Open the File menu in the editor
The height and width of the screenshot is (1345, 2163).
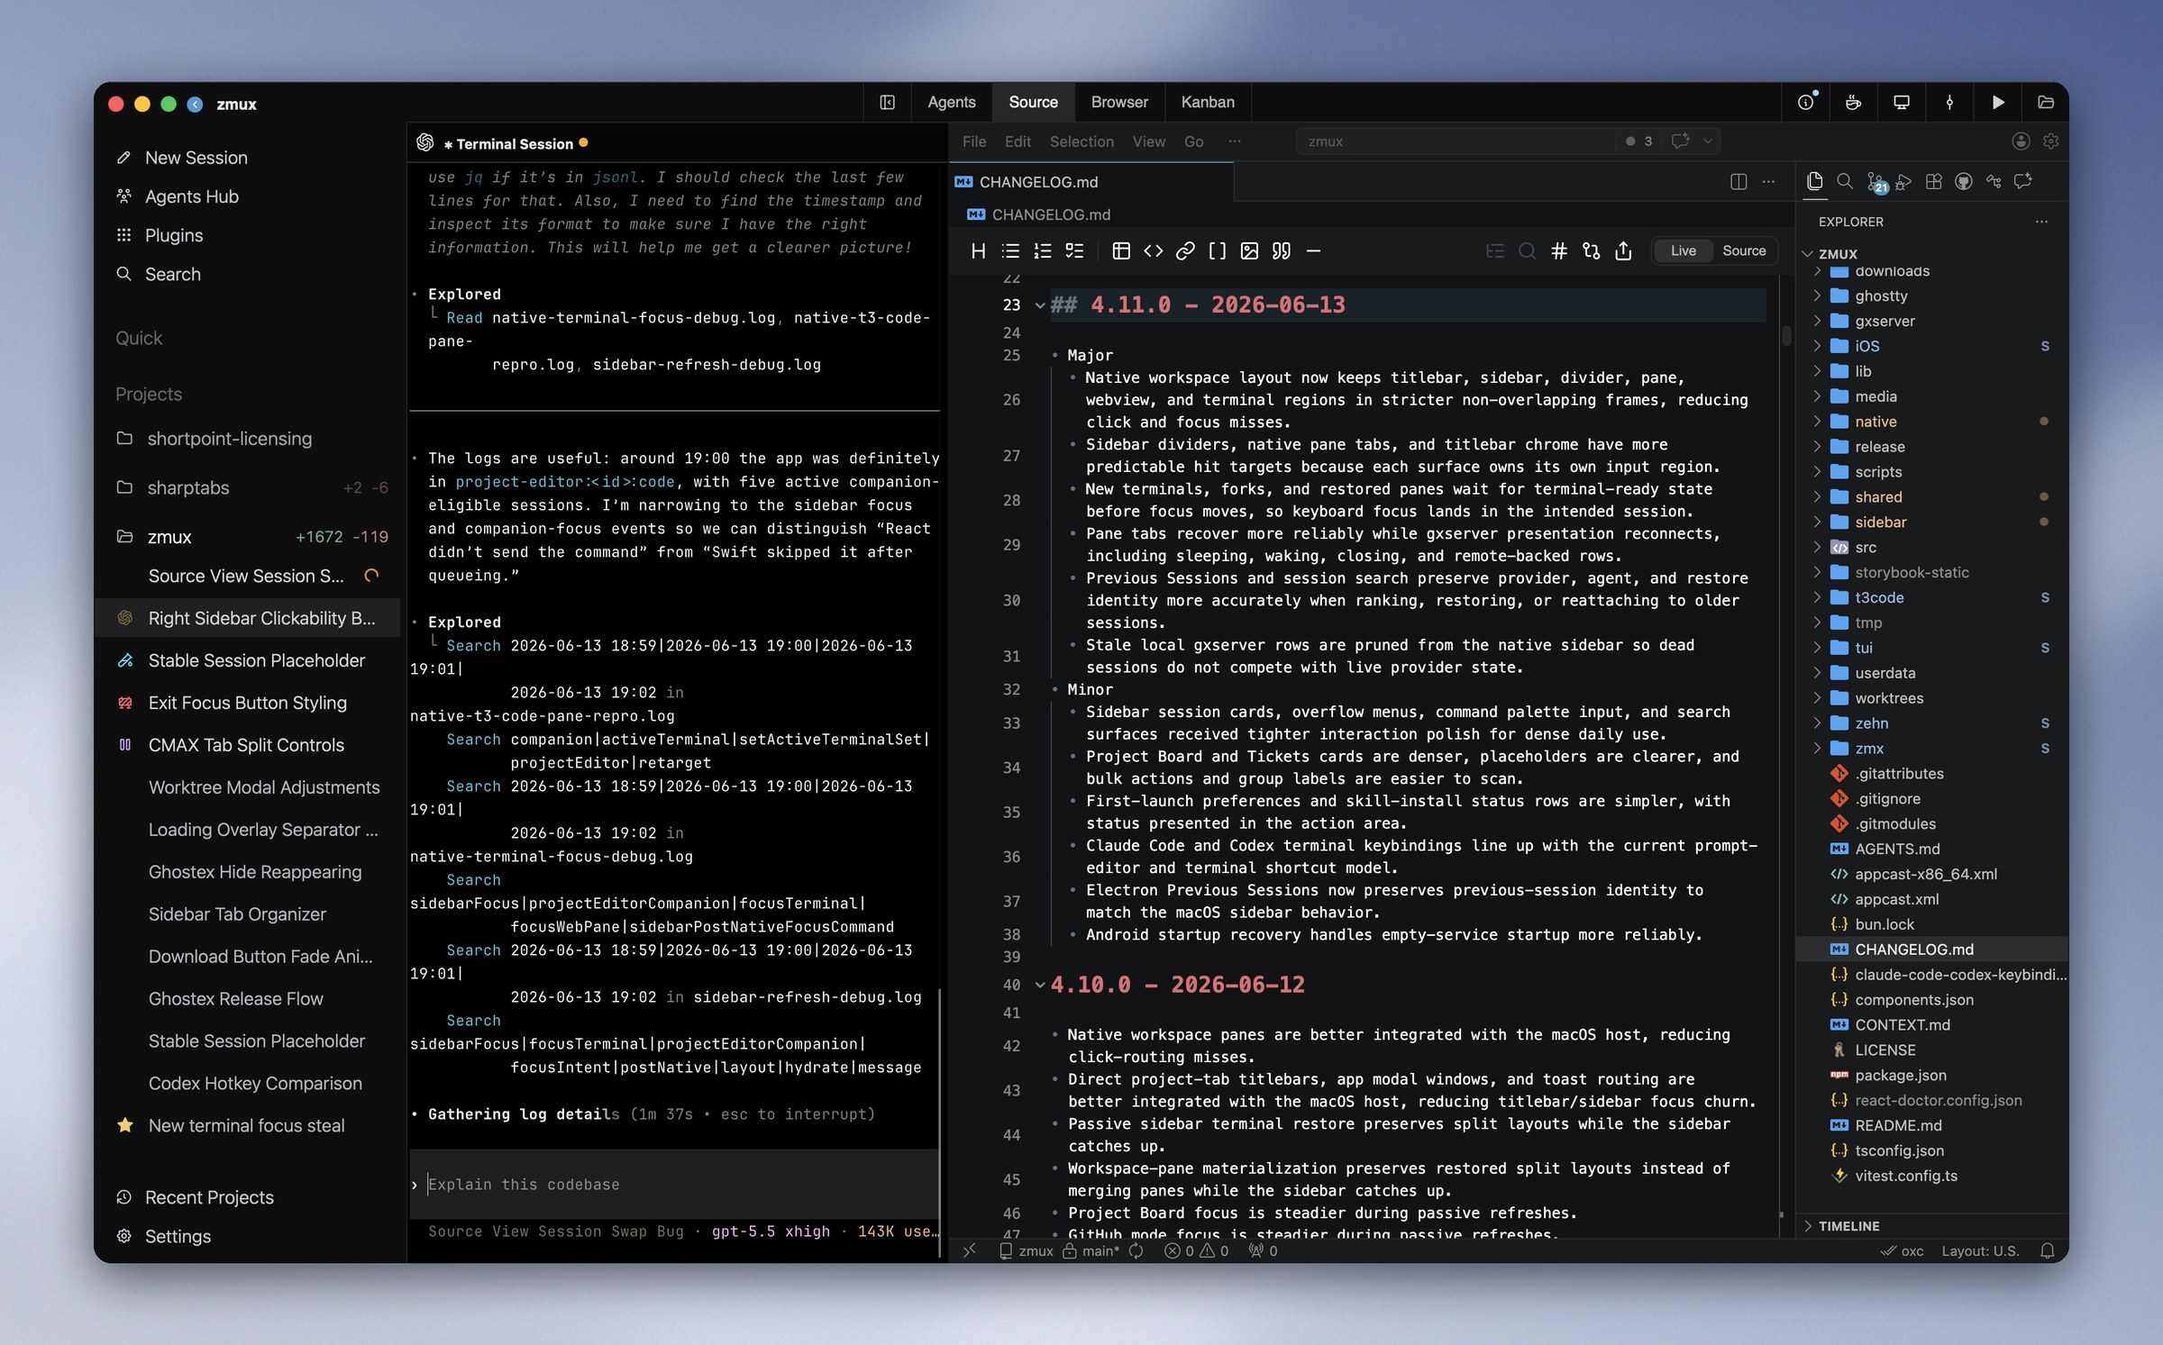[973, 141]
